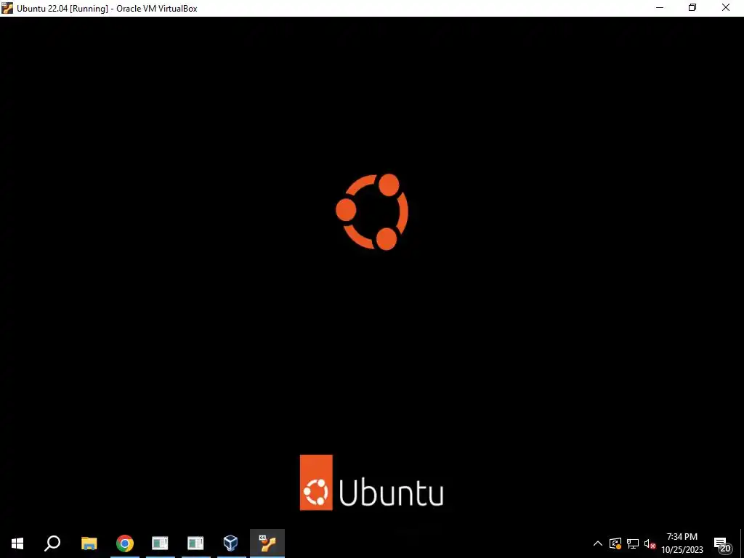Open VirtualBox Manager cube icon in taskbar

[x=230, y=543]
